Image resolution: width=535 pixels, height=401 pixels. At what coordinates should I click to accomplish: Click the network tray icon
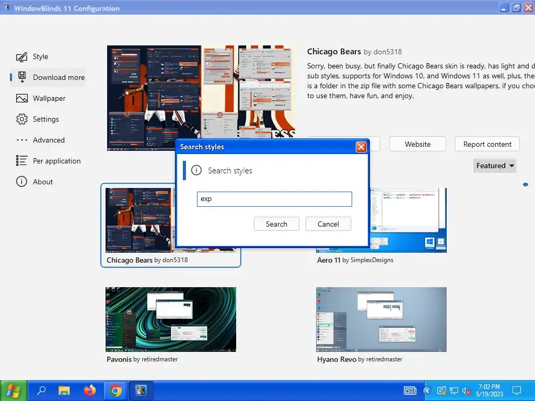(454, 391)
